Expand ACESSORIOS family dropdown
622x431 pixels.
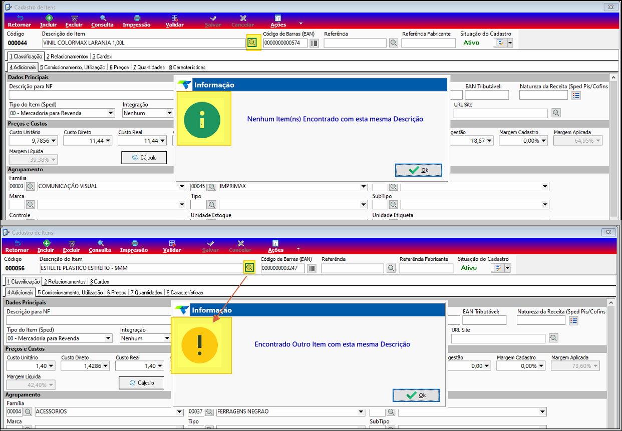[180, 412]
